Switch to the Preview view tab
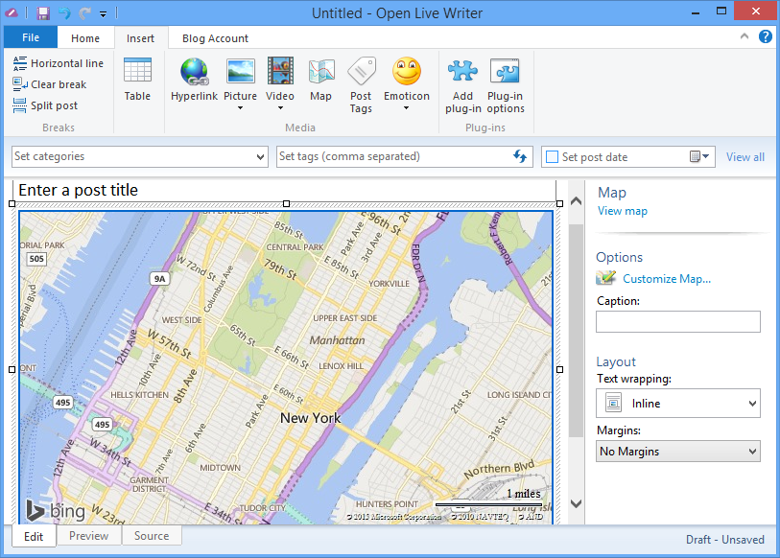Viewport: 780px width, 558px height. [x=88, y=536]
